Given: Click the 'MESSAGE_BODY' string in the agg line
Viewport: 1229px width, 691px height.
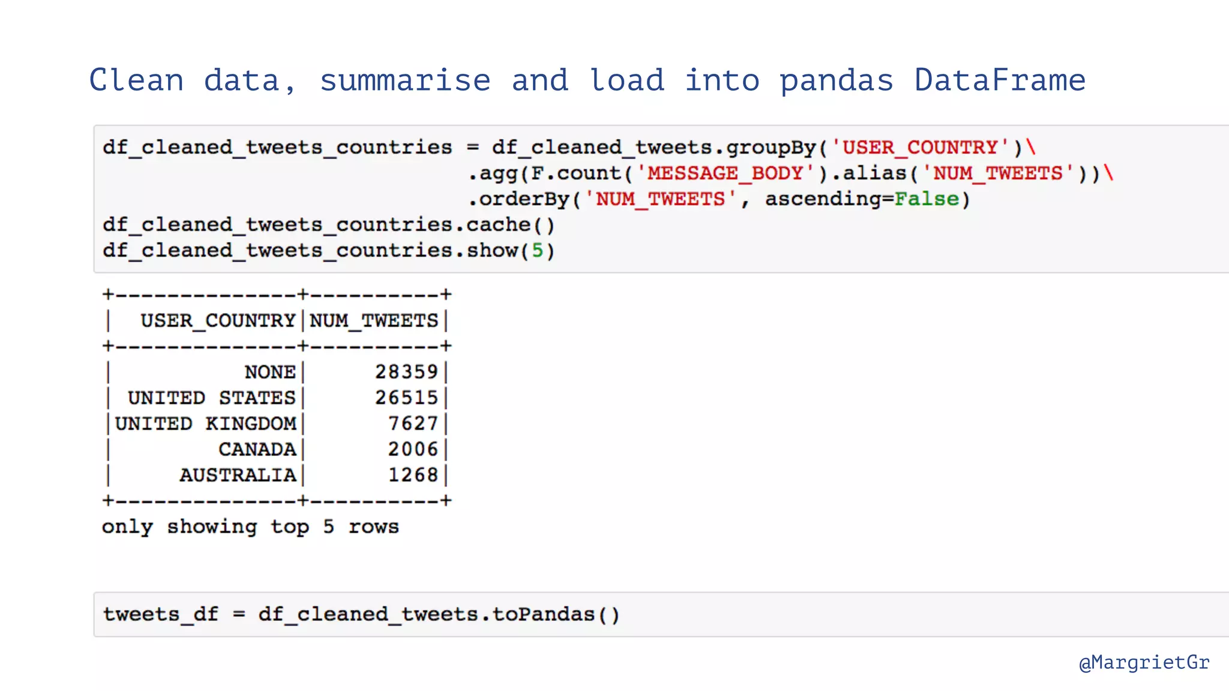Looking at the screenshot, I should [725, 173].
